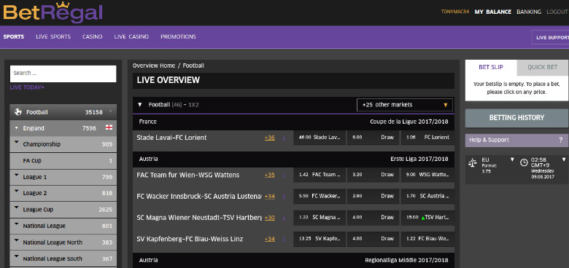Click the search input field

pyautogui.click(x=63, y=74)
